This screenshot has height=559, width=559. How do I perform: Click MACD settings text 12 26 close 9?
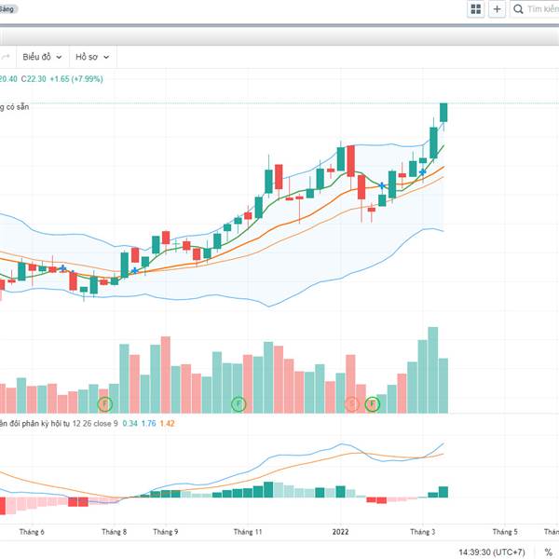click(95, 424)
